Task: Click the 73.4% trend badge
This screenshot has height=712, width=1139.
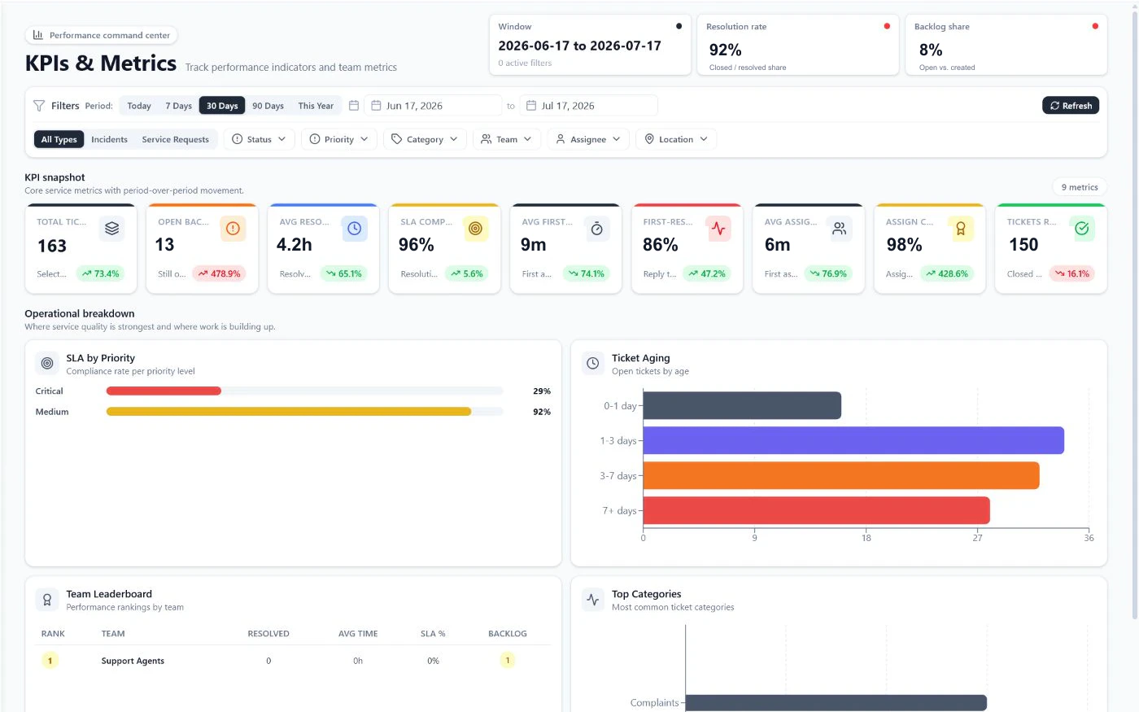Action: coord(101,273)
